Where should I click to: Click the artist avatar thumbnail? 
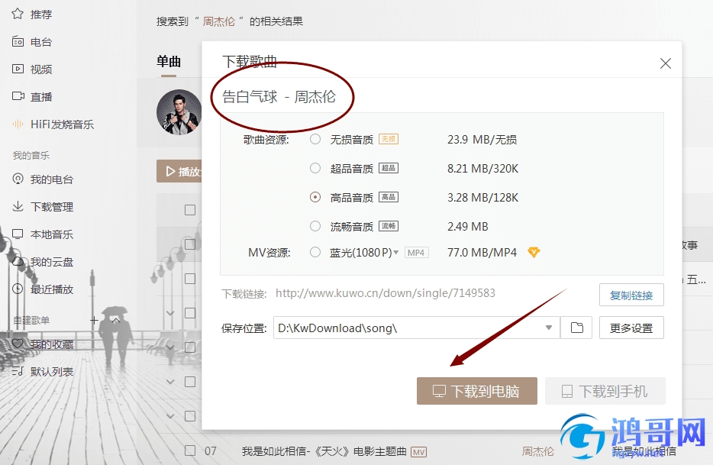pos(179,112)
